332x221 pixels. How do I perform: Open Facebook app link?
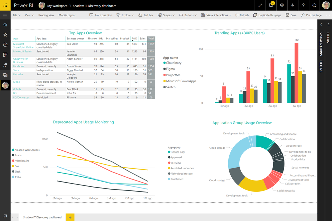click(19, 66)
